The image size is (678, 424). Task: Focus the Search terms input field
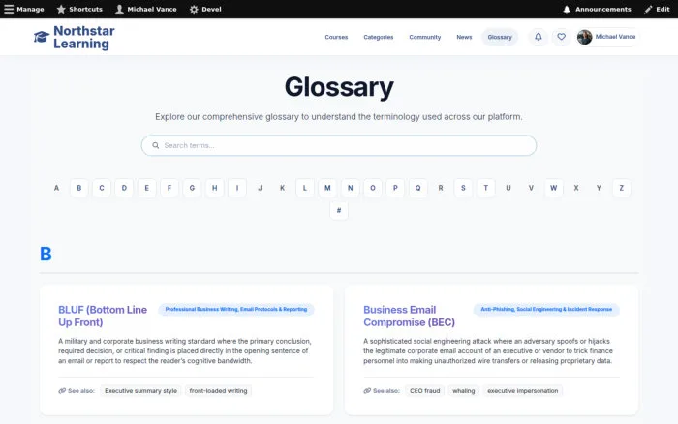pyautogui.click(x=339, y=145)
